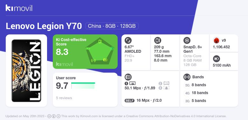The height and width of the screenshot is (120, 248).
Task: Click the Kimovil logo at top
Action: [x=19, y=8]
